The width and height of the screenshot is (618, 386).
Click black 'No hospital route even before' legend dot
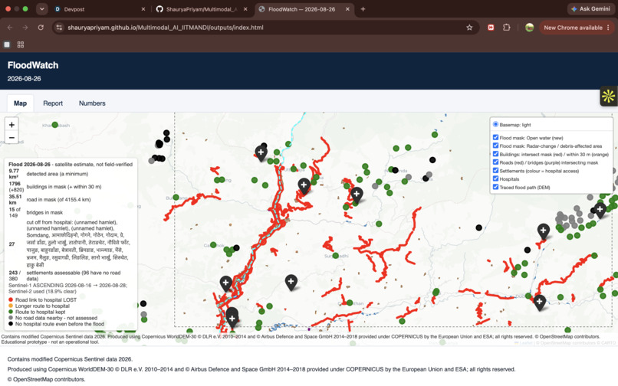click(x=11, y=324)
